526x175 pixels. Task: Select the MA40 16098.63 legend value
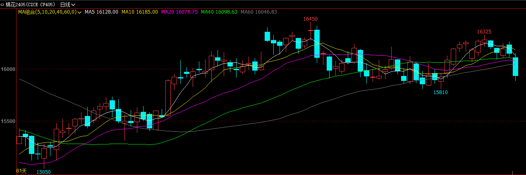click(219, 12)
